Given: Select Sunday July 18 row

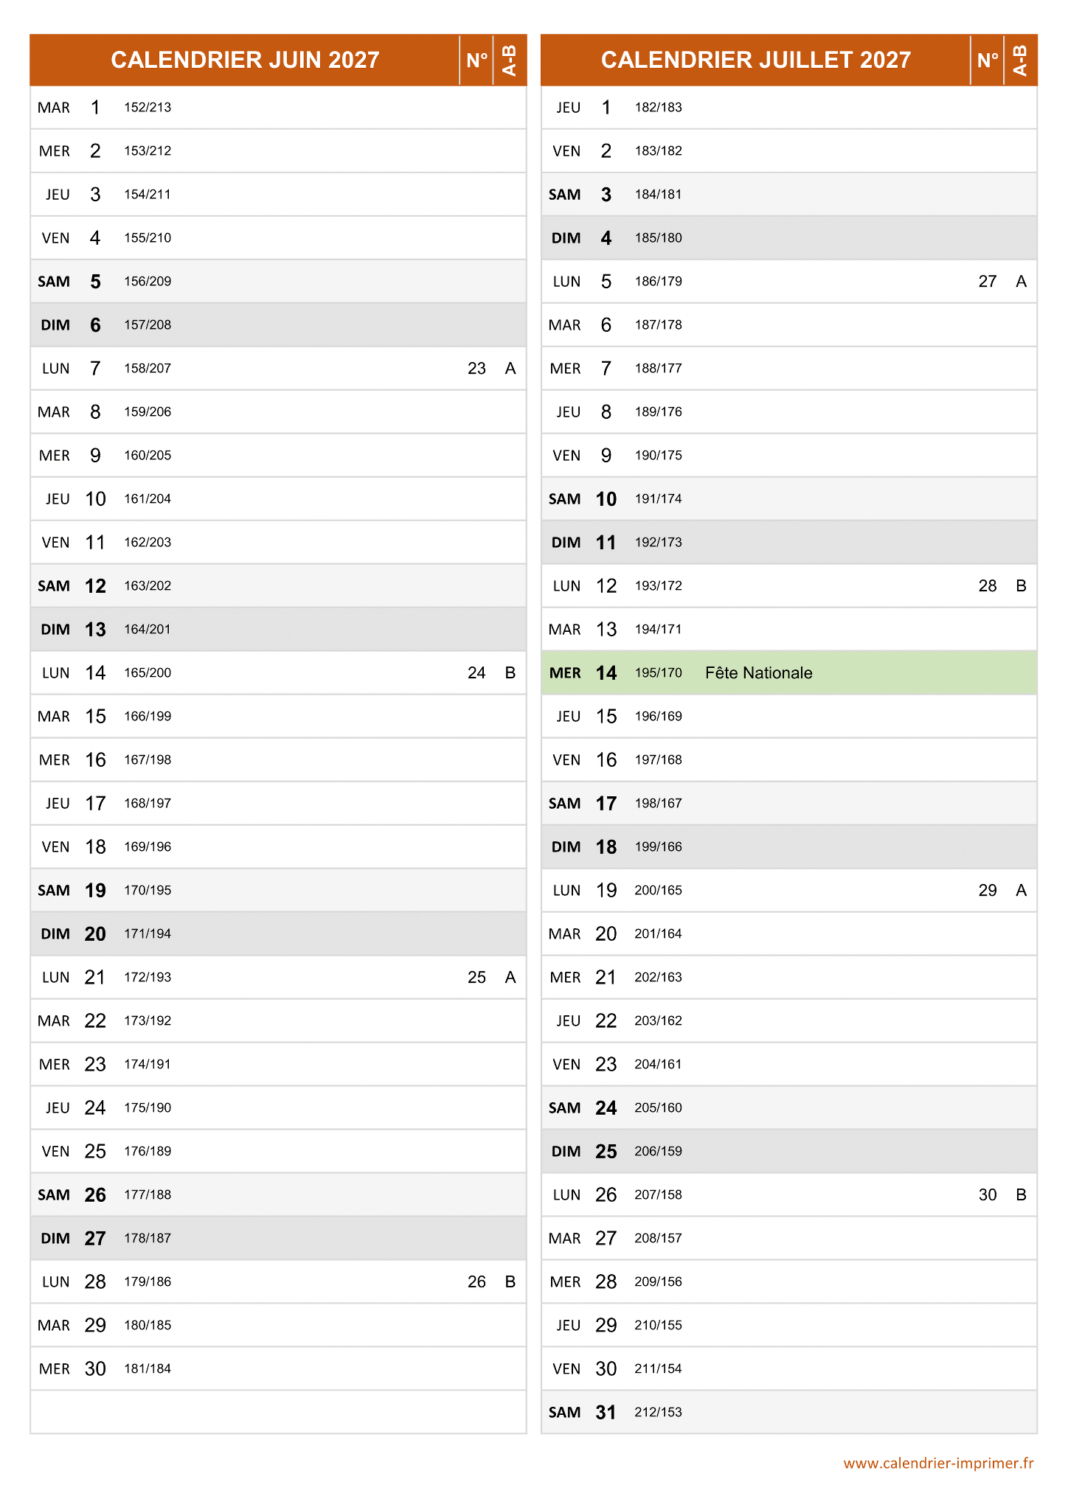Looking at the screenshot, I should tap(788, 847).
